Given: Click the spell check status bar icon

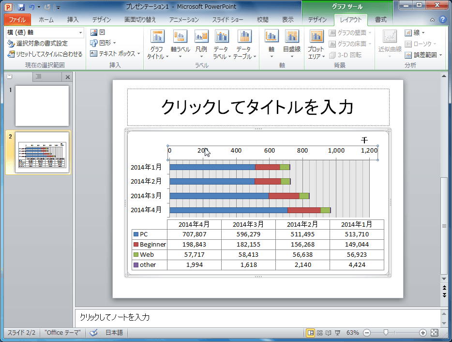Looking at the screenshot, I should tap(93, 333).
